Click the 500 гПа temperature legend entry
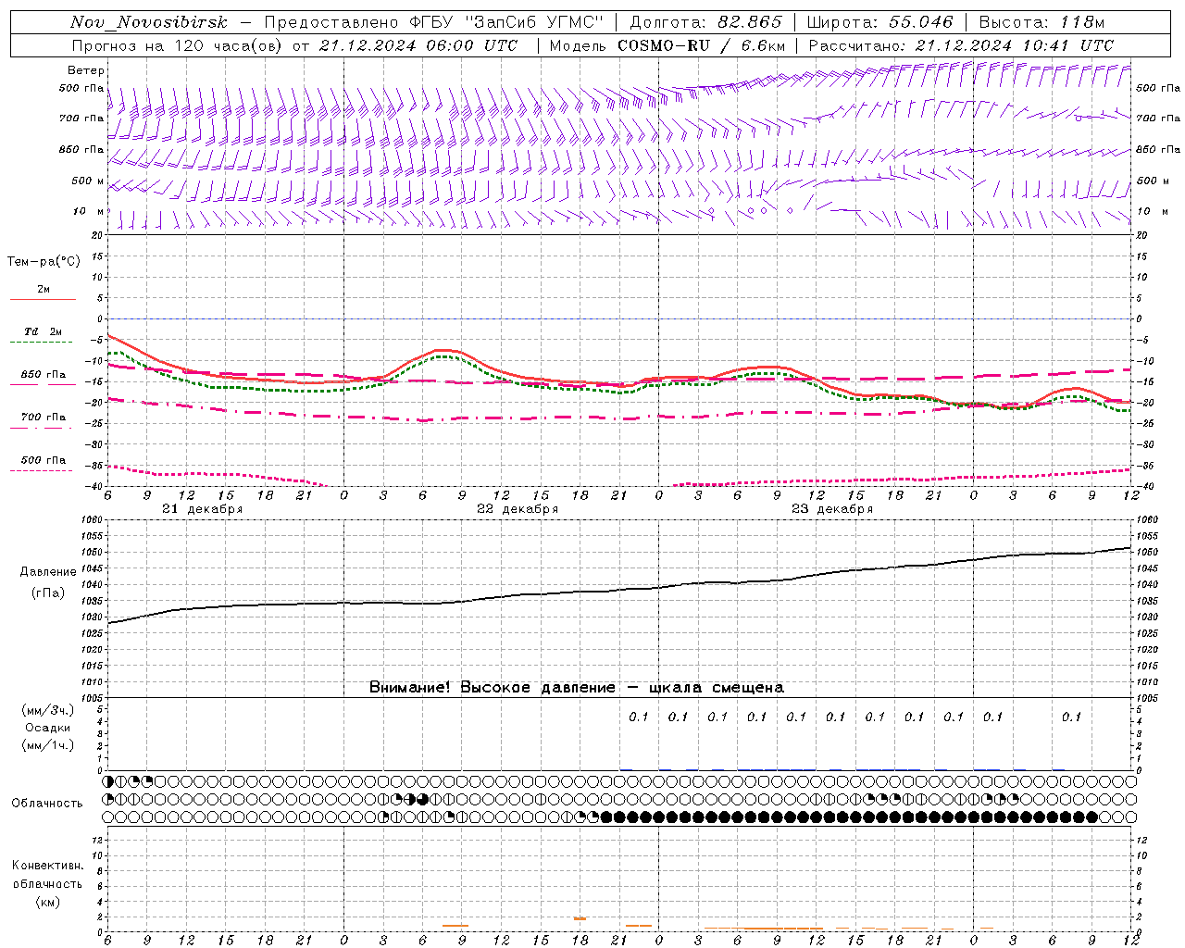Viewport: 1185px width, 948px height. tap(43, 460)
